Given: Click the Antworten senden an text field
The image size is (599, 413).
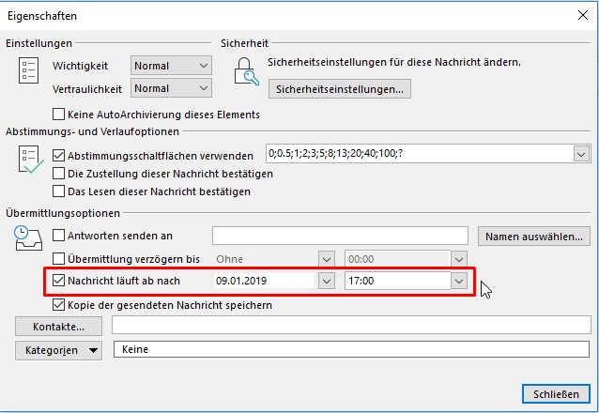Looking at the screenshot, I should click(x=340, y=236).
